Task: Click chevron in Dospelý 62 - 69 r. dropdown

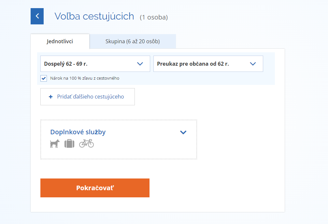Action: tap(140, 64)
